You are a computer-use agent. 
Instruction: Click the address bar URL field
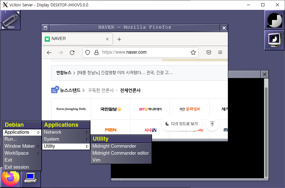140,52
